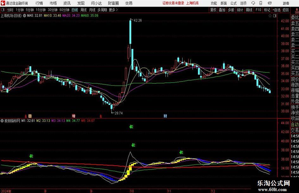The image size is (299, 193).
Task: Click the 2024年 time axis label
Action: point(6,191)
